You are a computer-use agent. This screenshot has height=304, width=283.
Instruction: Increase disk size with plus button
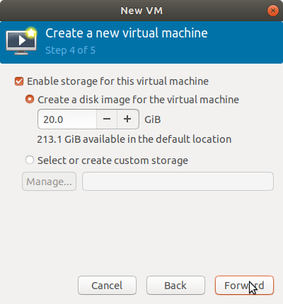pos(127,119)
